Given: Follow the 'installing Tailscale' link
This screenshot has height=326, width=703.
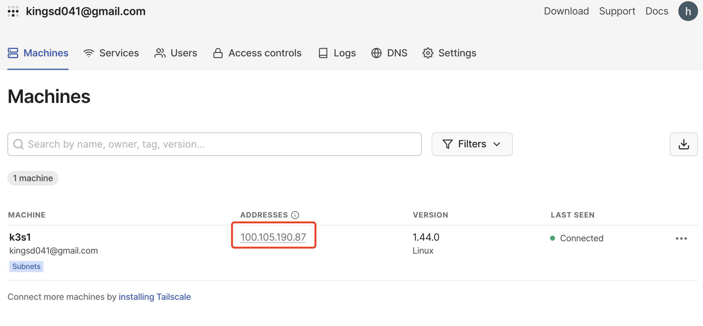Looking at the screenshot, I should click(x=155, y=297).
